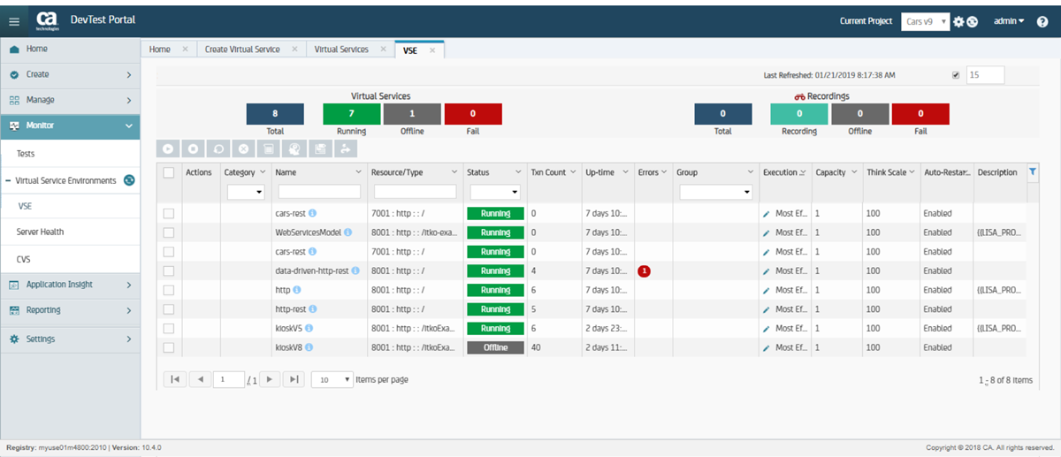This screenshot has width=1061, height=457.
Task: Select the data-driven-http-rest row checkbox
Action: pos(169,271)
